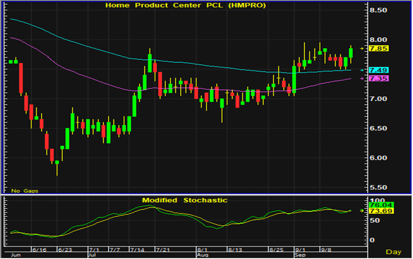413x259 pixels.
Task: Click the magenta 7.35 moving average tag
Action: coord(375,78)
